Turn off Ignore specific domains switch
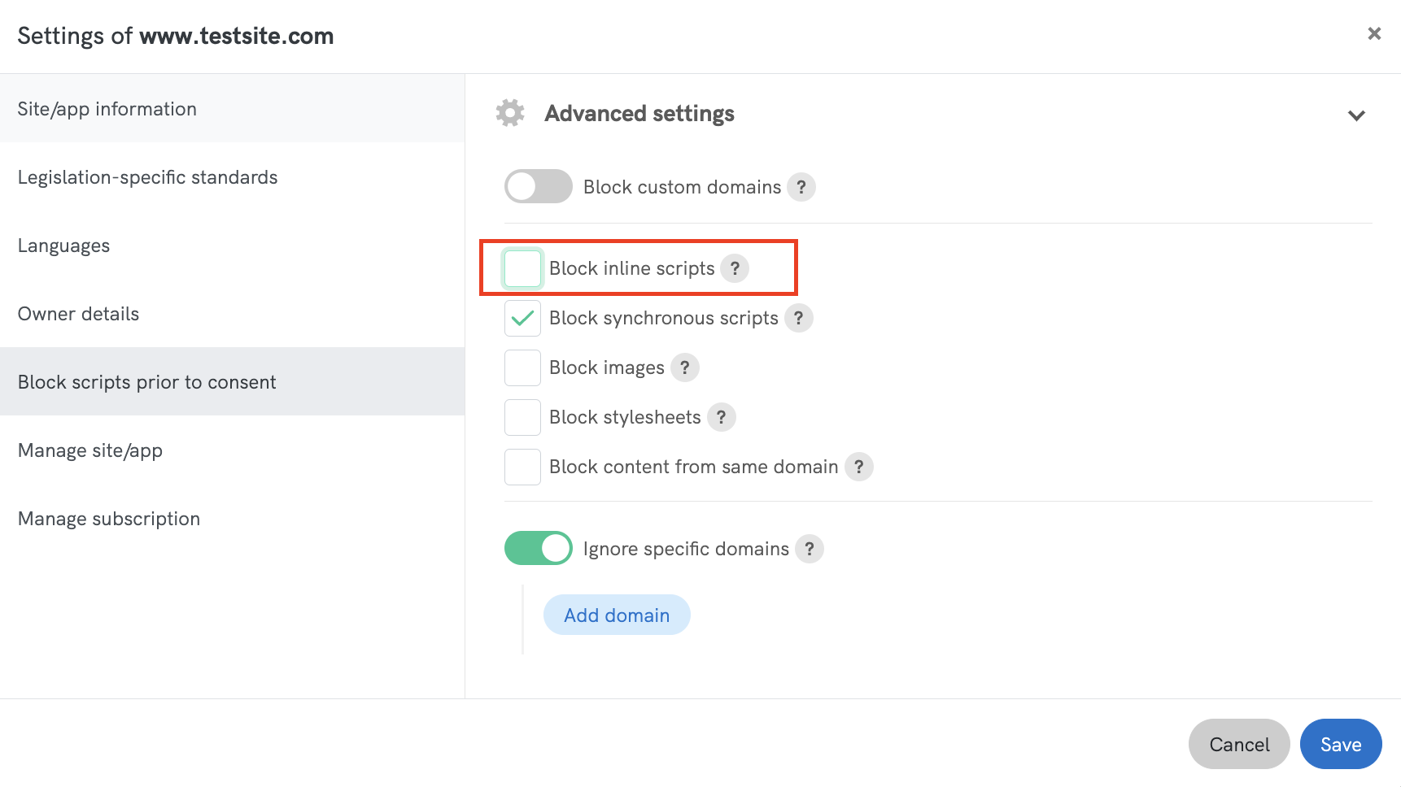Image resolution: width=1401 pixels, height=787 pixels. 538,548
